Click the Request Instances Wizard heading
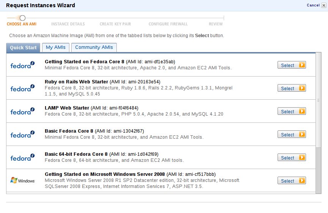 click(40, 5)
